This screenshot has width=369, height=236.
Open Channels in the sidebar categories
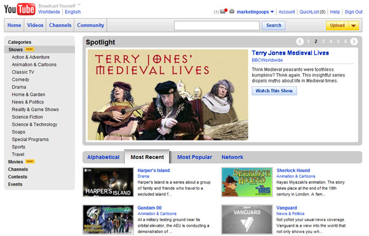pos(18,169)
